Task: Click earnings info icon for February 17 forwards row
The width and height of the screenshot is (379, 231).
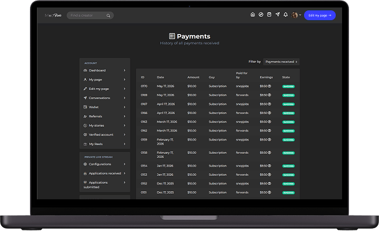Action: (269, 153)
